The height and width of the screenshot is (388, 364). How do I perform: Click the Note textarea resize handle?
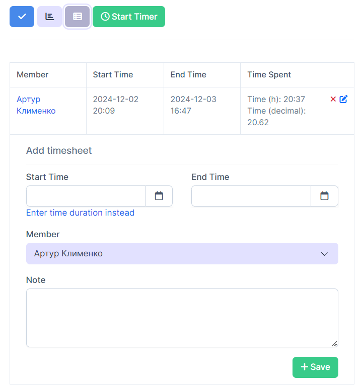[x=334, y=344]
